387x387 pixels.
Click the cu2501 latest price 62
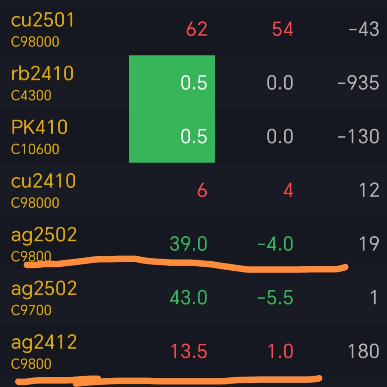coord(197,29)
